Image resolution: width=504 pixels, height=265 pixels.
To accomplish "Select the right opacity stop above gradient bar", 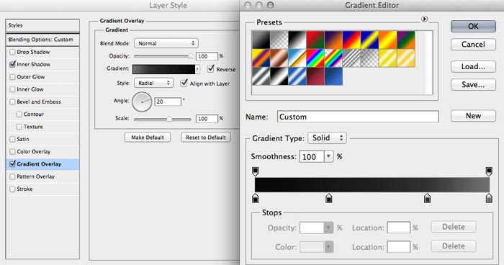I will tap(489, 171).
